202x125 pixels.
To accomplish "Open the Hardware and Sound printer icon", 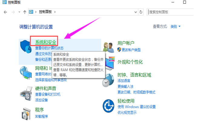I will (x=26, y=94).
